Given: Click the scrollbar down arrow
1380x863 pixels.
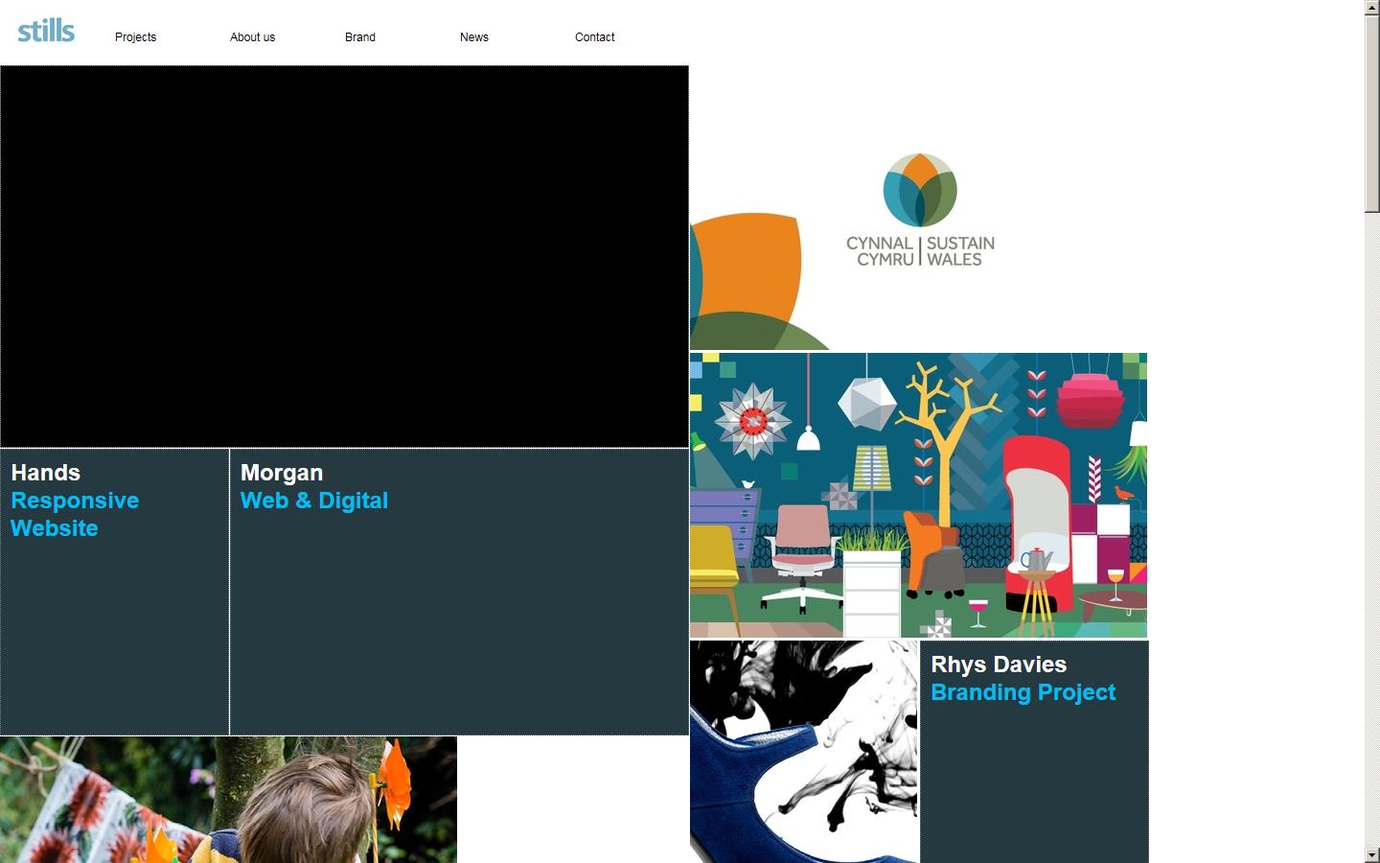Looking at the screenshot, I should (1371, 854).
